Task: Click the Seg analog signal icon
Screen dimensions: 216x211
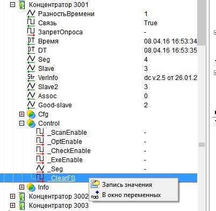Action: point(31,60)
